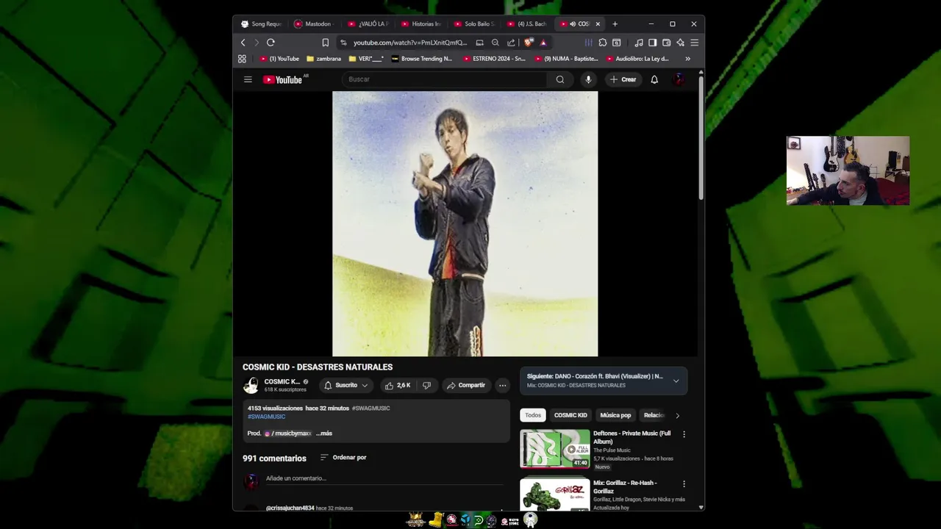Open Suscrito notification dropdown
The width and height of the screenshot is (941, 529).
347,385
